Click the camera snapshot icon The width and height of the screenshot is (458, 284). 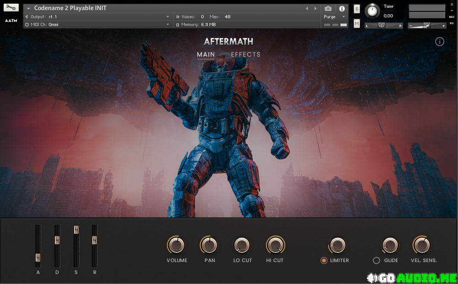click(328, 9)
